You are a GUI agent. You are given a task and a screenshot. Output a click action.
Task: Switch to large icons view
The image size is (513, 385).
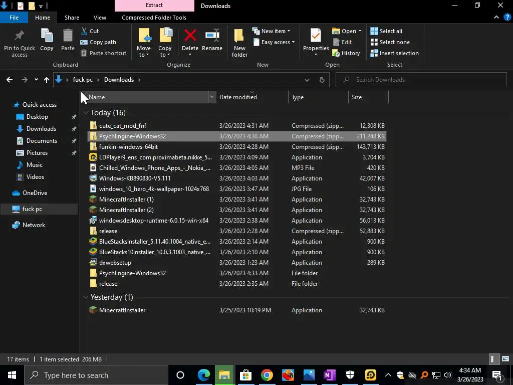[505, 359]
